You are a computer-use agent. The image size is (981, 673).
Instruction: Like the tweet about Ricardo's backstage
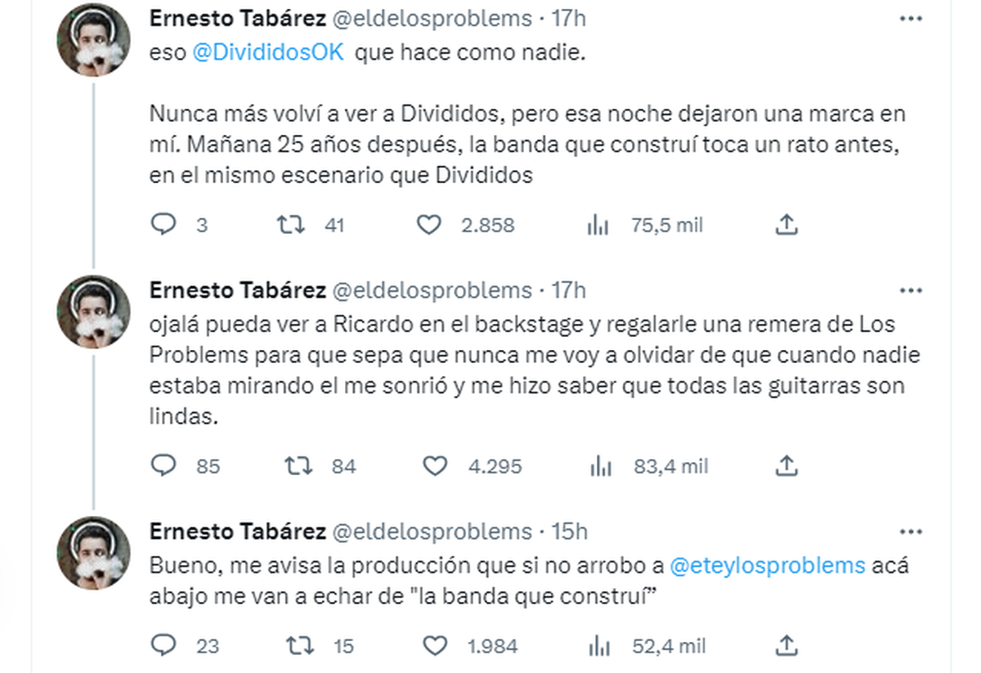pyautogui.click(x=435, y=465)
